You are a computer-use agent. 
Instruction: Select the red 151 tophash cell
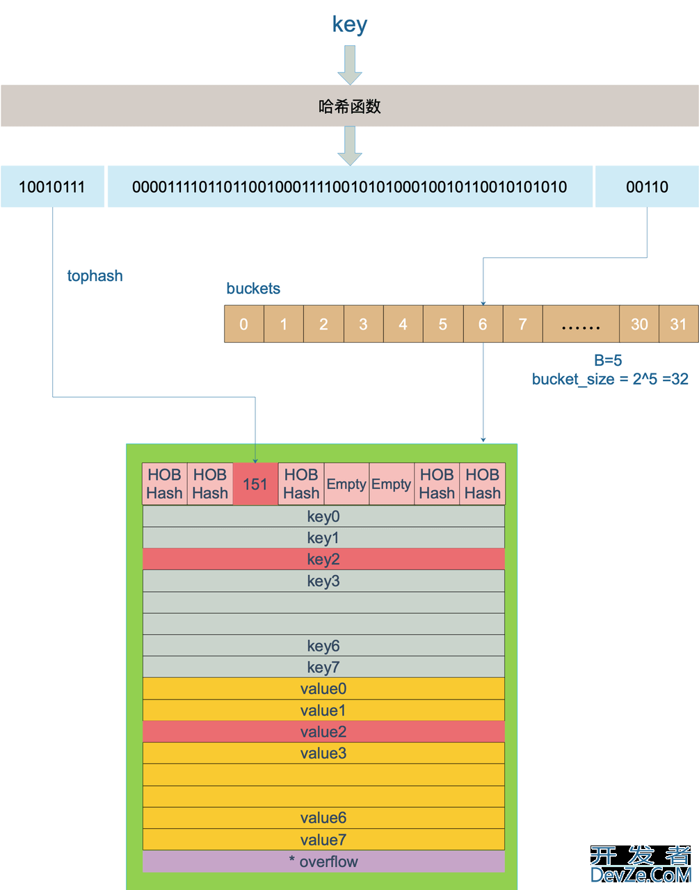click(x=255, y=484)
